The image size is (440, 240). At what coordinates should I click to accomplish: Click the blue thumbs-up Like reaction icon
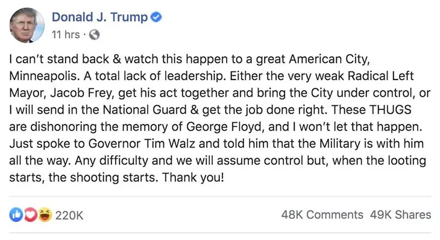coord(16,215)
